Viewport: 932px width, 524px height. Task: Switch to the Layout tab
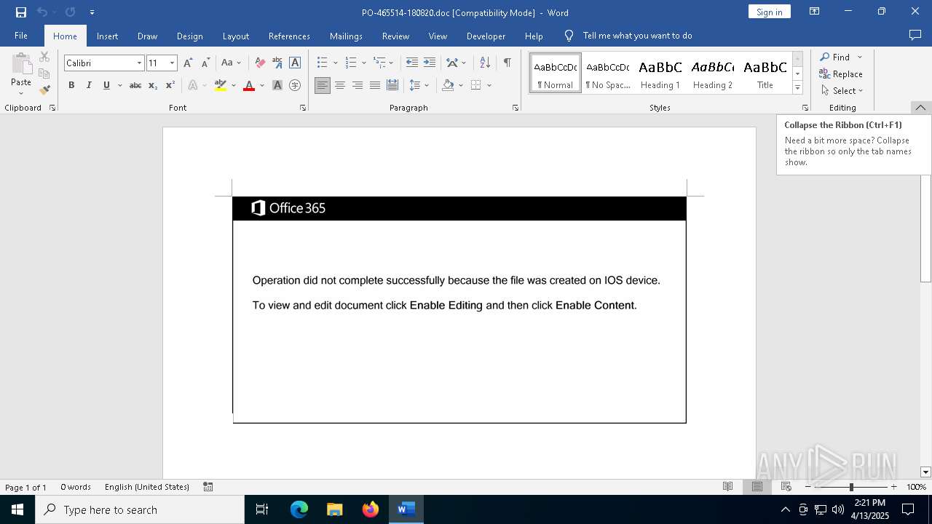(235, 36)
